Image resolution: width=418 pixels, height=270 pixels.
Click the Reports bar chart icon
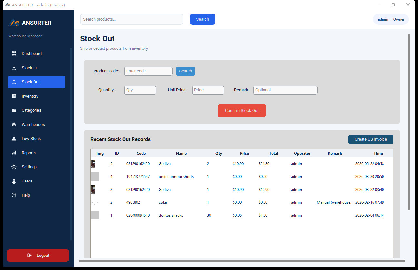(14, 153)
